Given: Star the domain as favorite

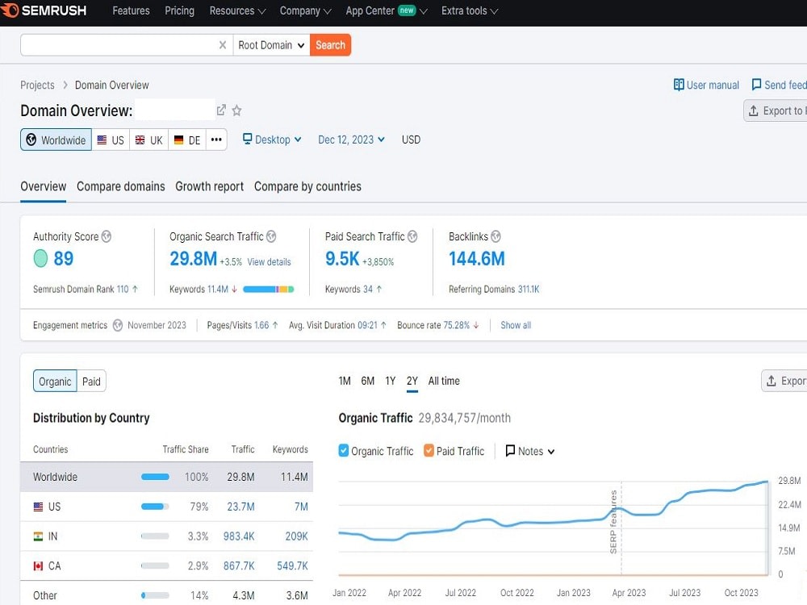Looking at the screenshot, I should coord(236,111).
